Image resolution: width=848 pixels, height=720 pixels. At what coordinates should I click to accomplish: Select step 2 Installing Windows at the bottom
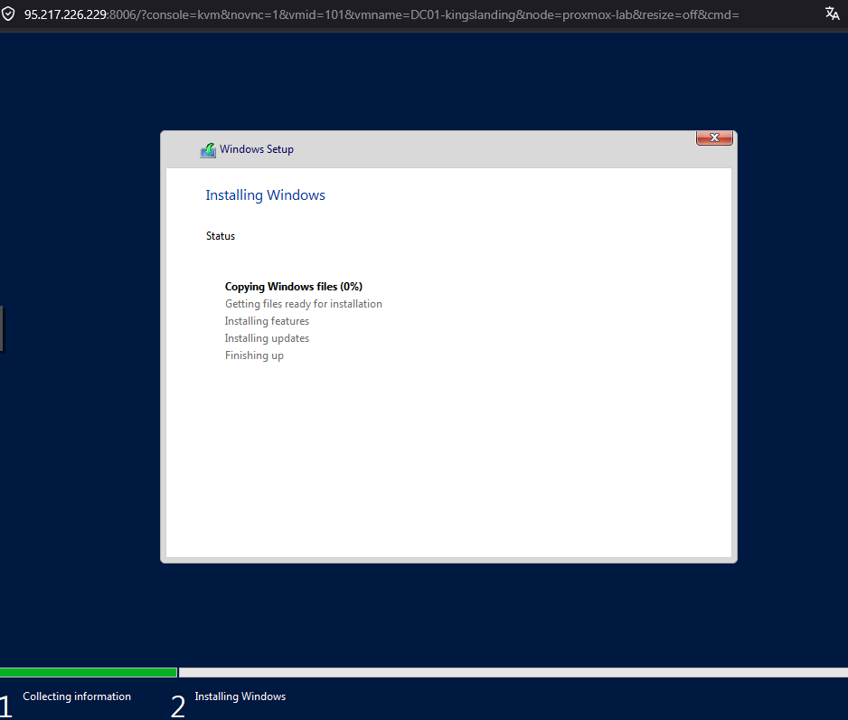click(x=240, y=696)
